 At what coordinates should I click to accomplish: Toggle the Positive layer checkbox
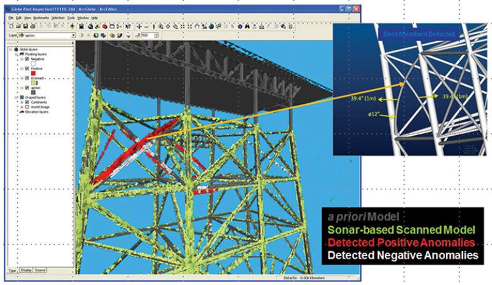tap(27, 69)
